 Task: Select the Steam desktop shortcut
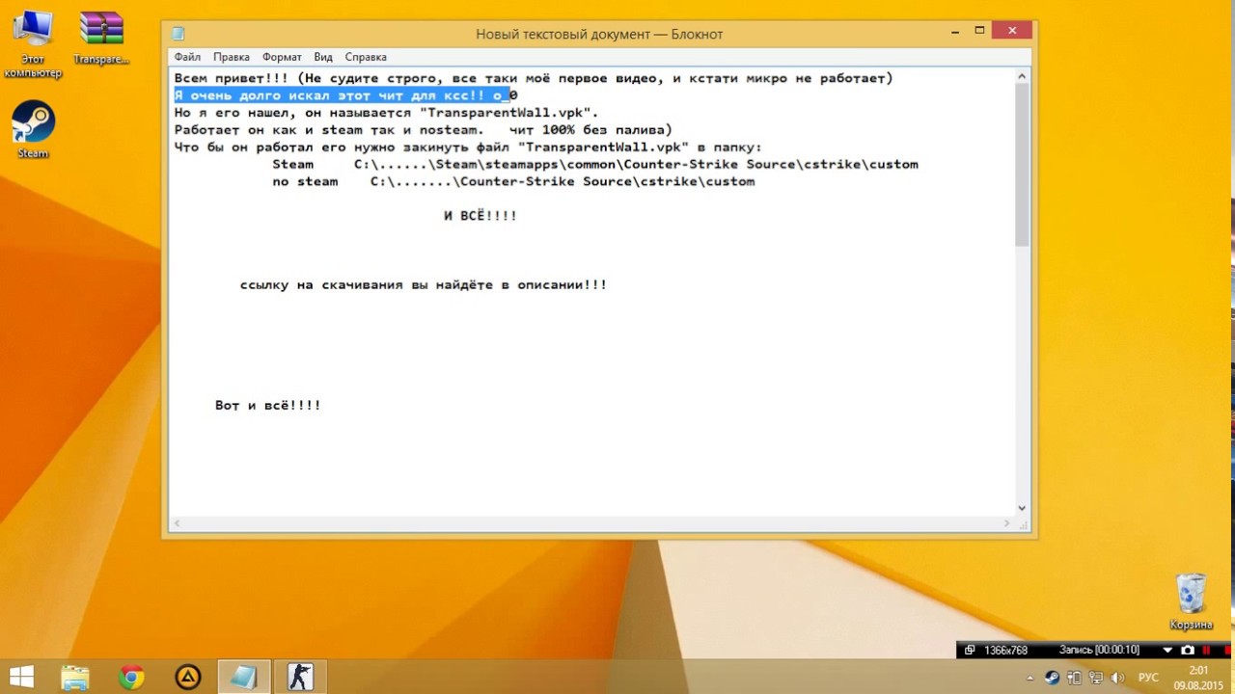33,130
